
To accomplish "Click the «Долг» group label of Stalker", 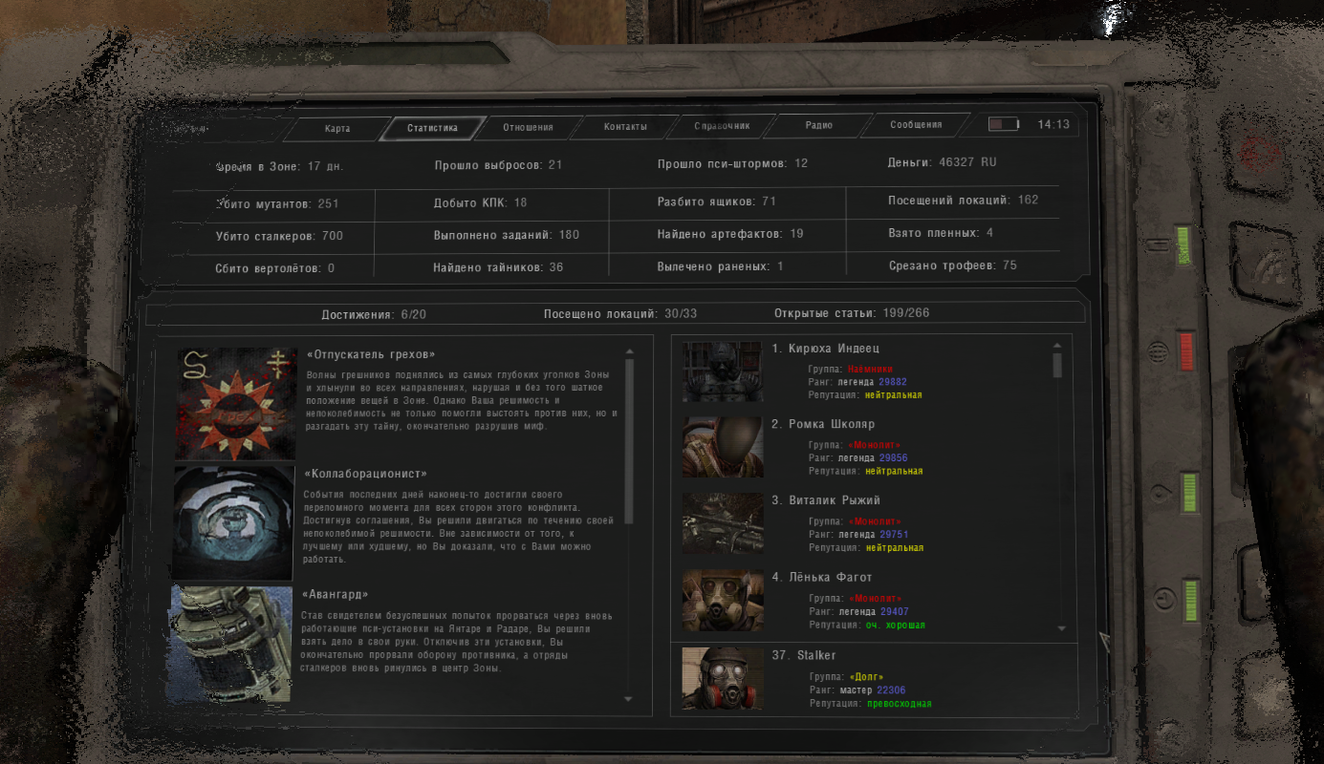I will coord(865,677).
